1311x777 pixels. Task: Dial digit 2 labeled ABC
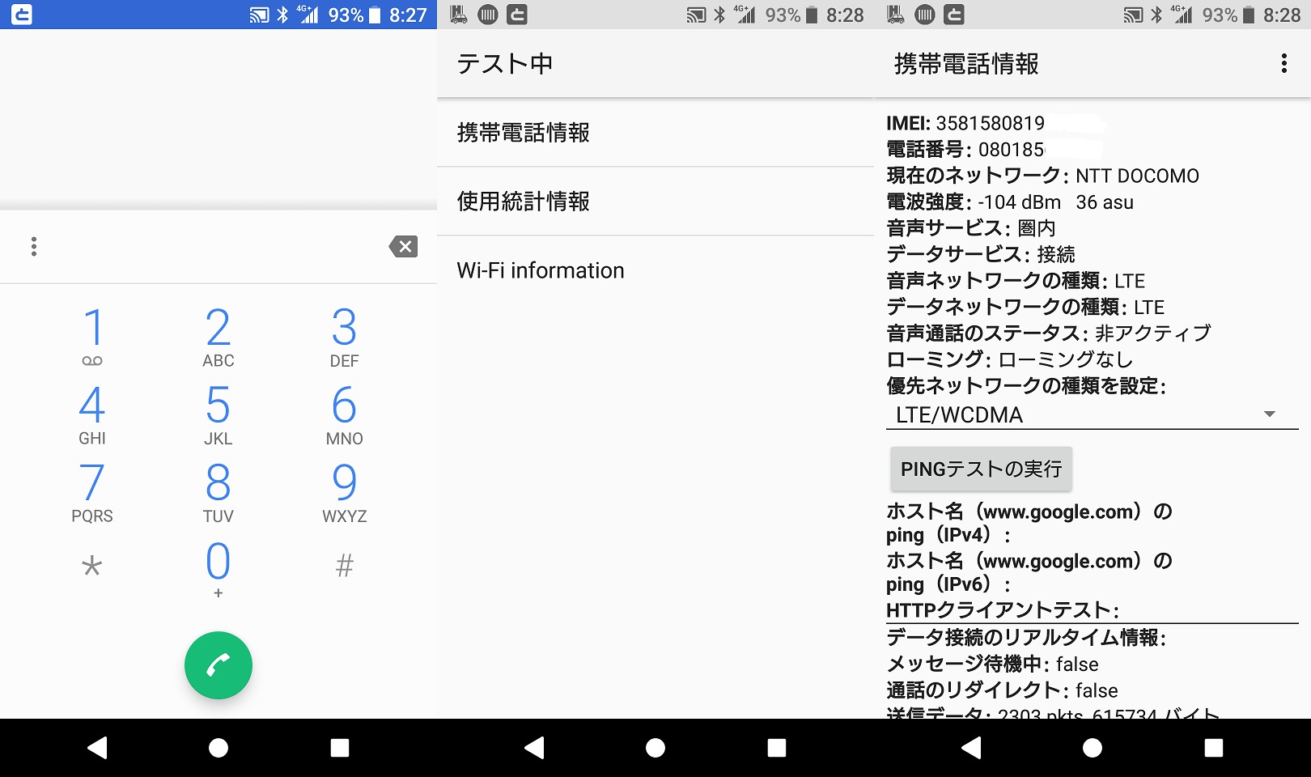pos(218,337)
